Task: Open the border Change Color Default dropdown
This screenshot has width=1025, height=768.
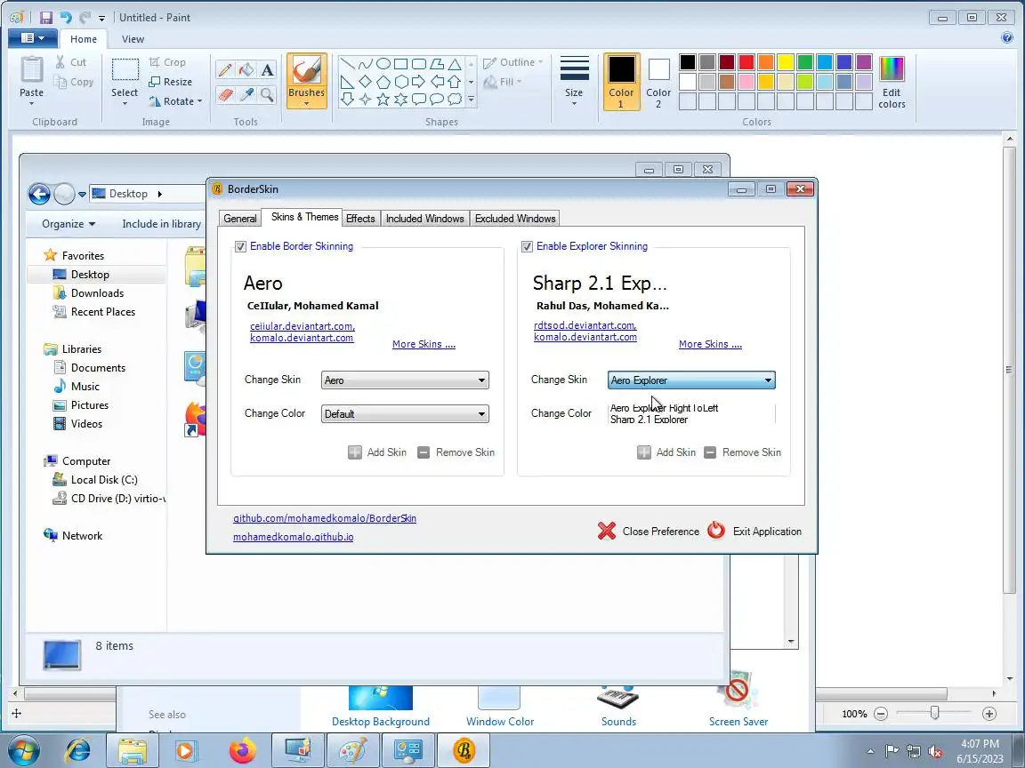Action: click(x=405, y=414)
